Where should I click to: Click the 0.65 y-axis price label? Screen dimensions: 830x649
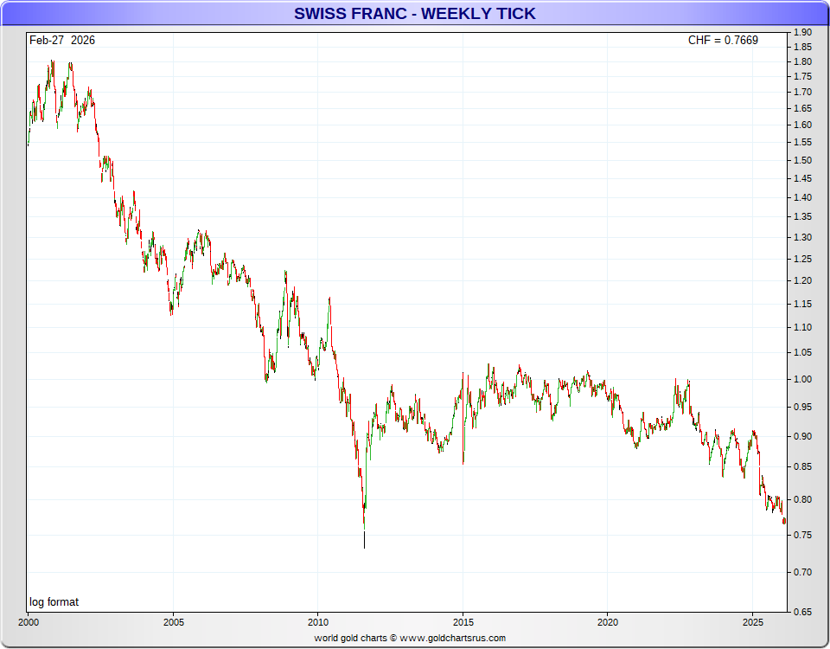tap(802, 612)
